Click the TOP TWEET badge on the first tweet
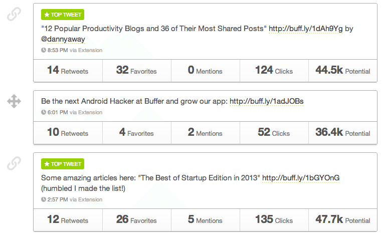Viewport: 382px width, 235px height. [63, 15]
